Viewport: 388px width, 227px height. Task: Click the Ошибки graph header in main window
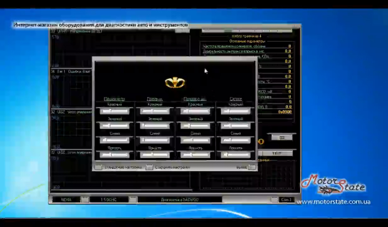[71, 72]
